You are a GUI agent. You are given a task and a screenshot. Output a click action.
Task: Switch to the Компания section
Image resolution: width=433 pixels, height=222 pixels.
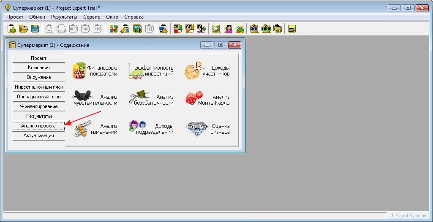coord(39,68)
